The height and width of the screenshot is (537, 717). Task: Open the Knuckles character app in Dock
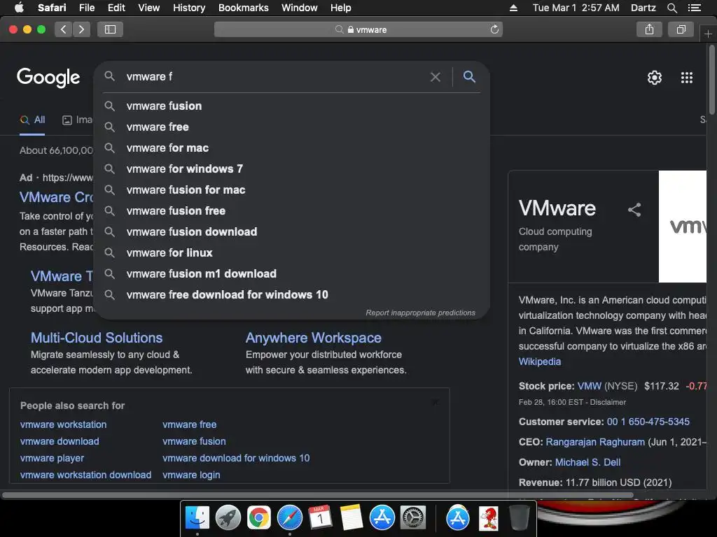(488, 518)
